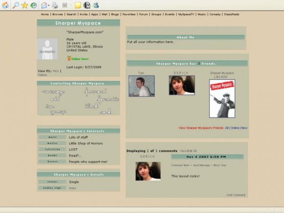Click the Aries zodiac sign link
Viewport: 284px width, 213px height.
[72, 188]
